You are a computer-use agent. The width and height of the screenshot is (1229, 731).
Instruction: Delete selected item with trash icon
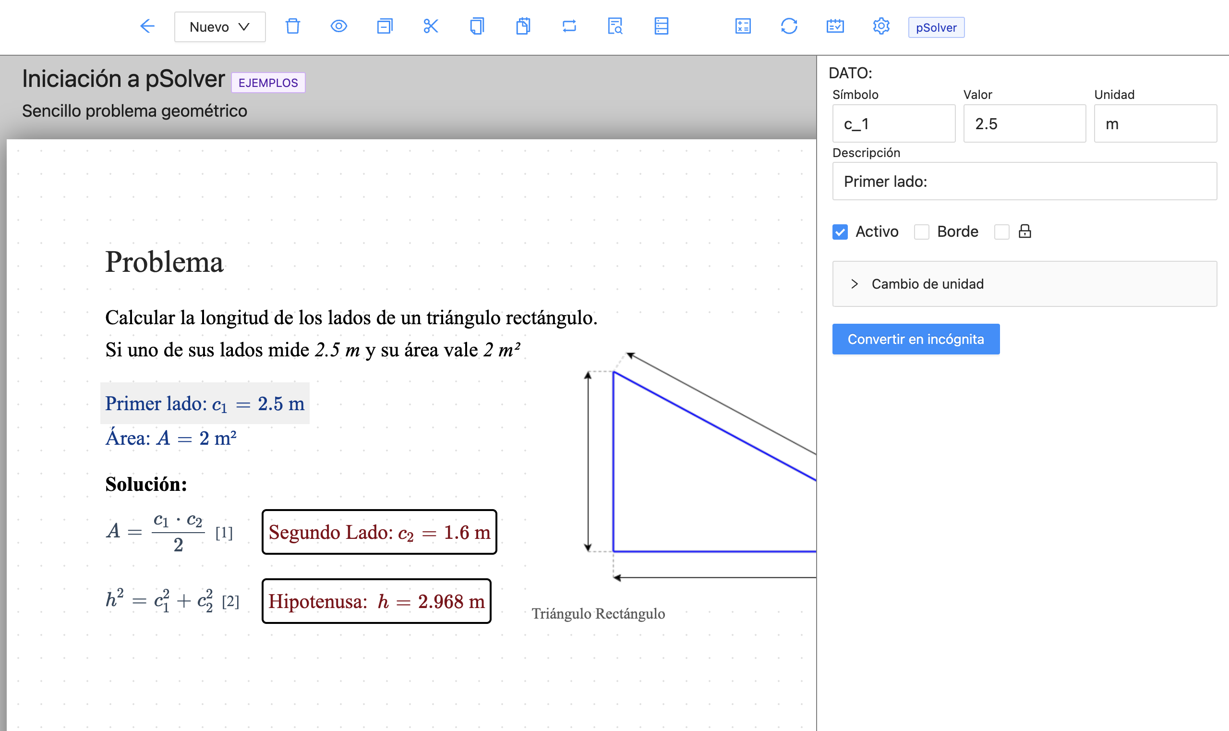point(292,26)
